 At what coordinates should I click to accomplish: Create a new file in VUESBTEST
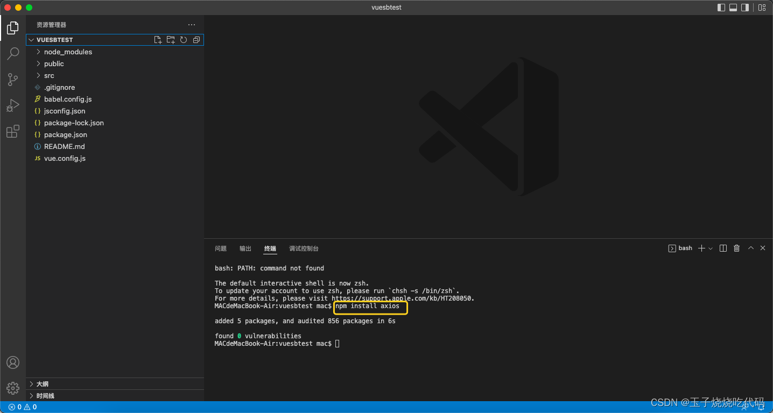pyautogui.click(x=158, y=40)
